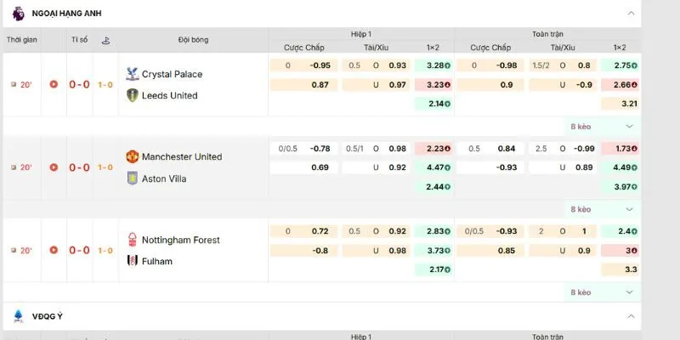Screen dimensions: 680x340
Task: Collapse the Ngoại Hạng Anh league section
Action: coord(630,13)
